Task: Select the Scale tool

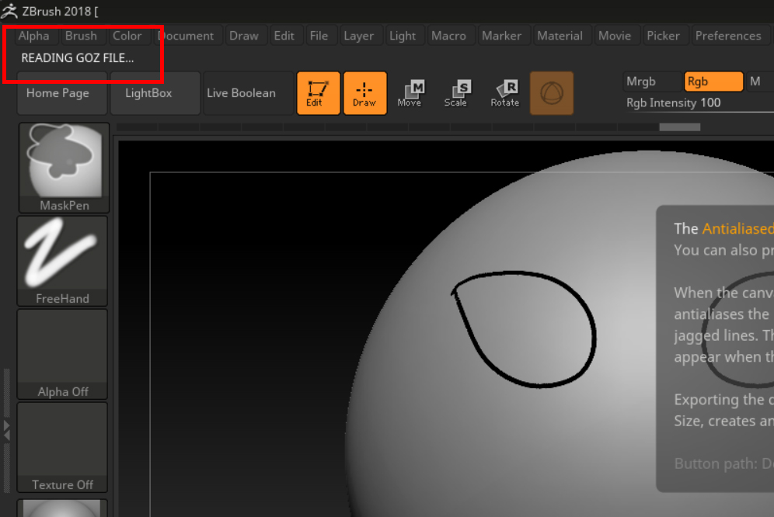Action: coord(457,93)
